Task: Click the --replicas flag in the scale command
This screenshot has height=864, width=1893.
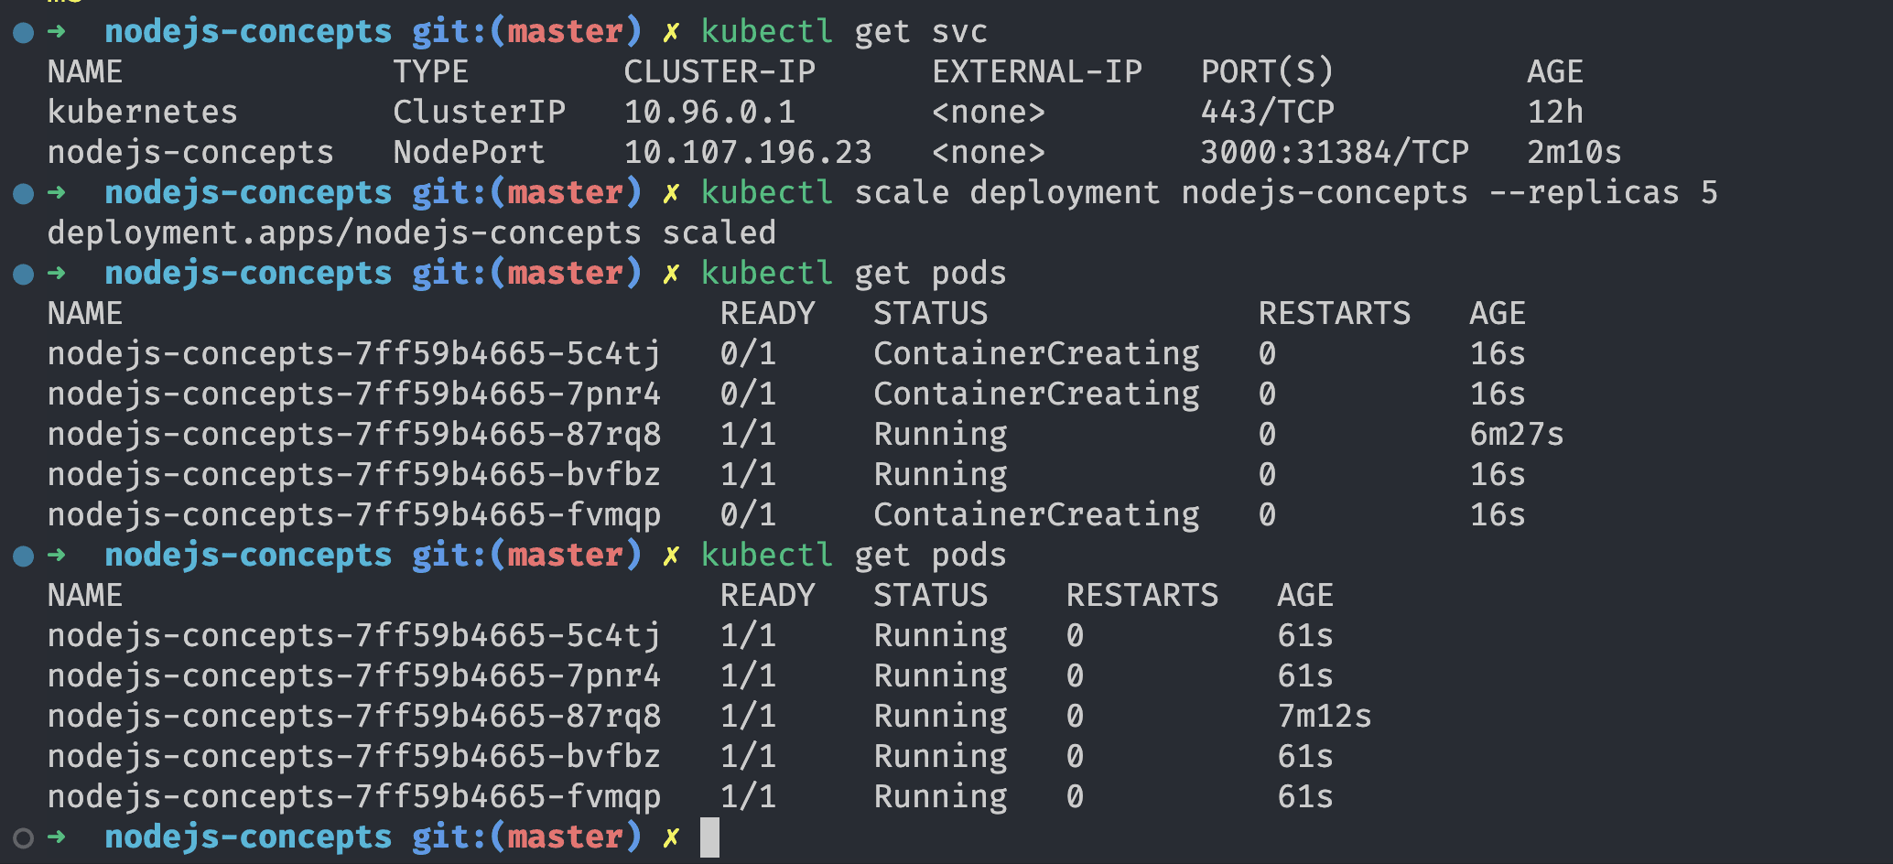Action: tap(1585, 192)
